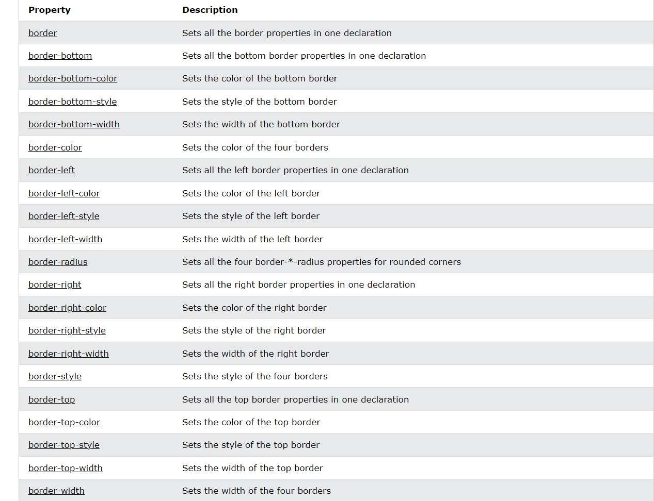Open border-right-color property link
Viewport: 654px width, 501px height.
point(67,308)
